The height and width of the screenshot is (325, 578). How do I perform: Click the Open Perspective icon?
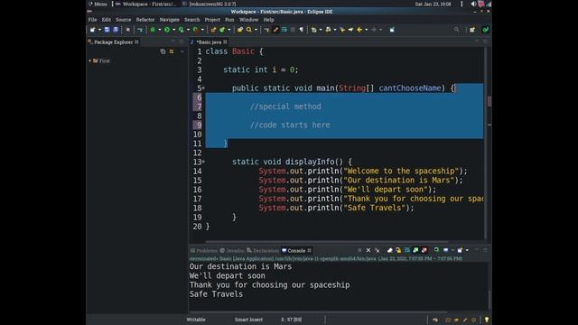tap(472, 30)
